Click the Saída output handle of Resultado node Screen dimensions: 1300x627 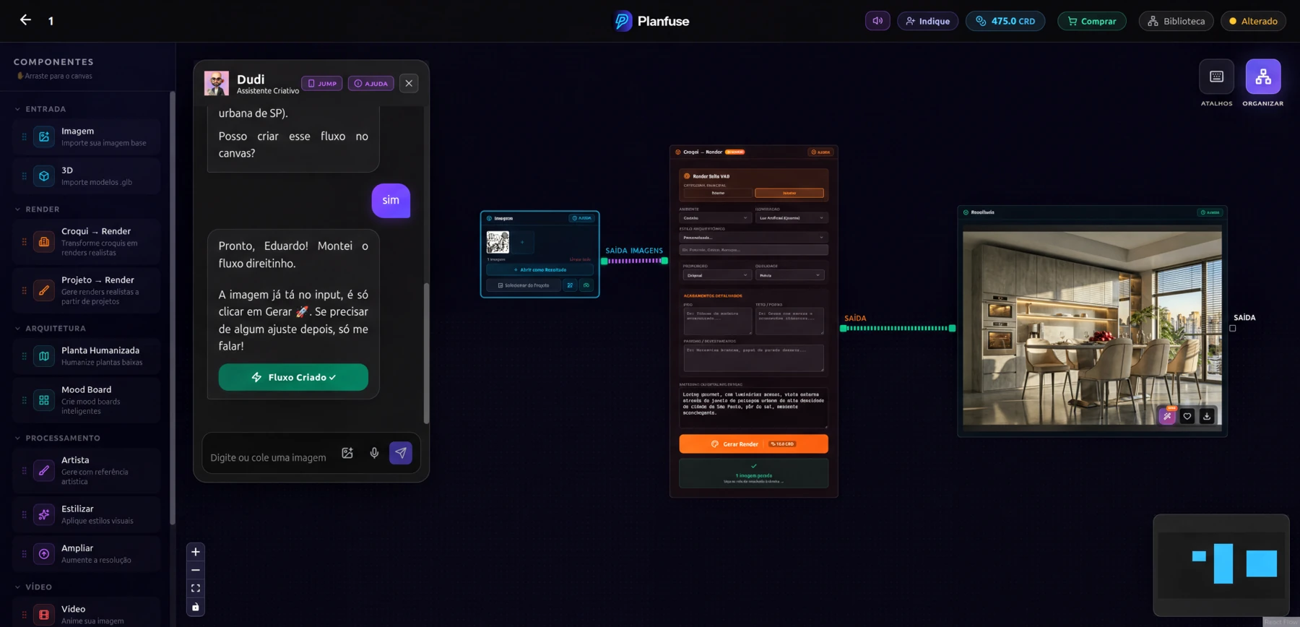pyautogui.click(x=1233, y=328)
